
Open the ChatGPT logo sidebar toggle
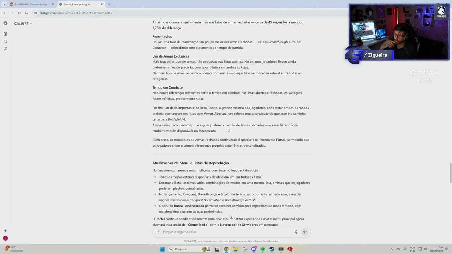[x=5, y=23]
